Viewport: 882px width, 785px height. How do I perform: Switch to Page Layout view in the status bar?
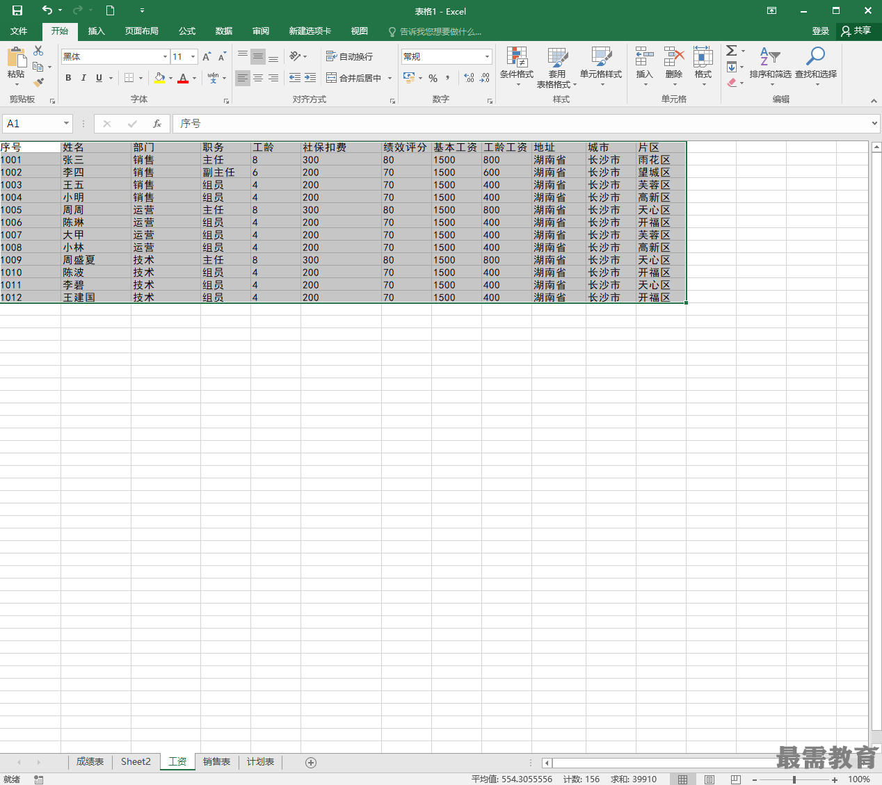coord(709,779)
